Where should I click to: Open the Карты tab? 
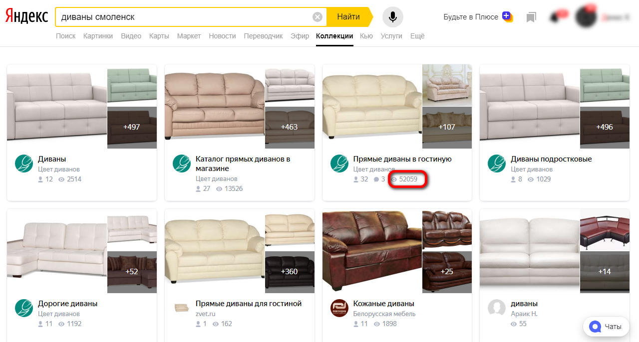pos(159,36)
